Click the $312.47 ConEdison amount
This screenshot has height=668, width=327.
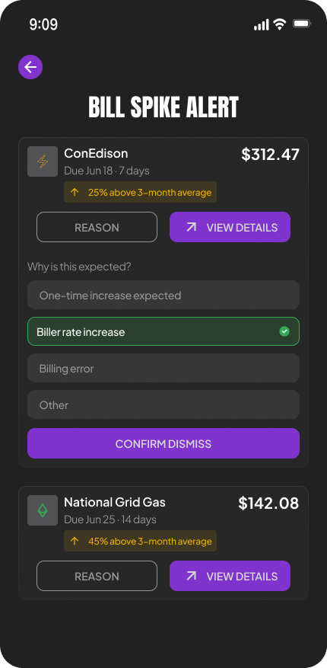pyautogui.click(x=271, y=154)
